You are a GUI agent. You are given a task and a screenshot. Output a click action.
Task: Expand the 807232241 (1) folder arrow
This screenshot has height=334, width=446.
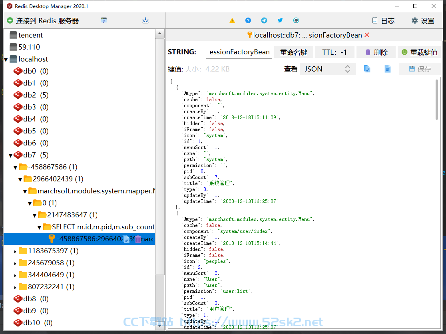click(15, 287)
